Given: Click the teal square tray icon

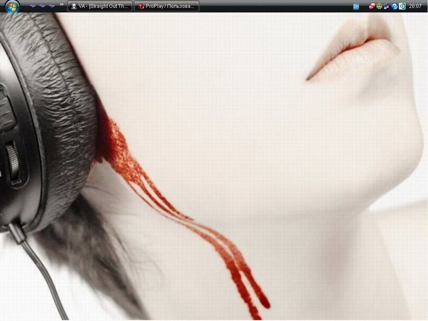Looking at the screenshot, I should click(x=402, y=6).
